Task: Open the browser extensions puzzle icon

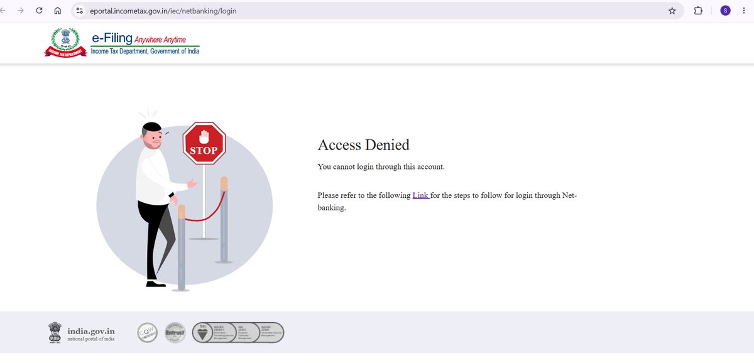Action: [x=698, y=11]
